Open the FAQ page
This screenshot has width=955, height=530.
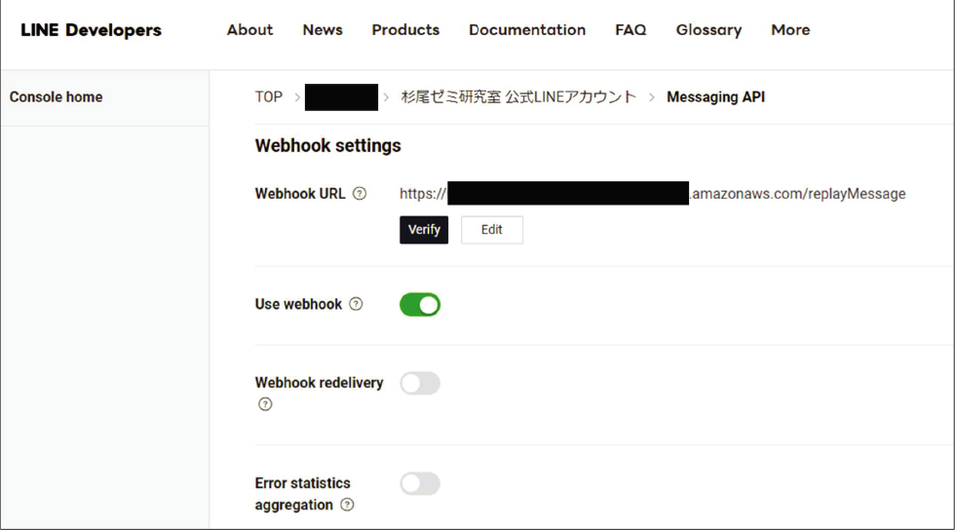coord(630,30)
